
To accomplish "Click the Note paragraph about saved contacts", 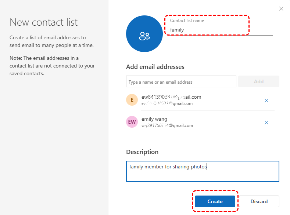I will pos(52,66).
